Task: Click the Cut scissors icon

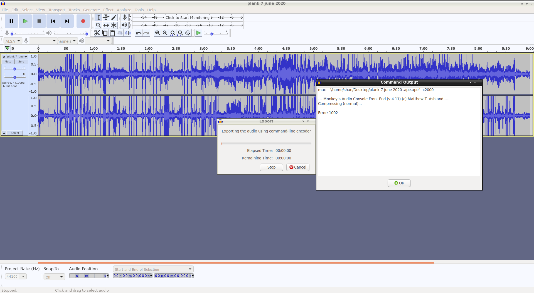Action: [97, 33]
